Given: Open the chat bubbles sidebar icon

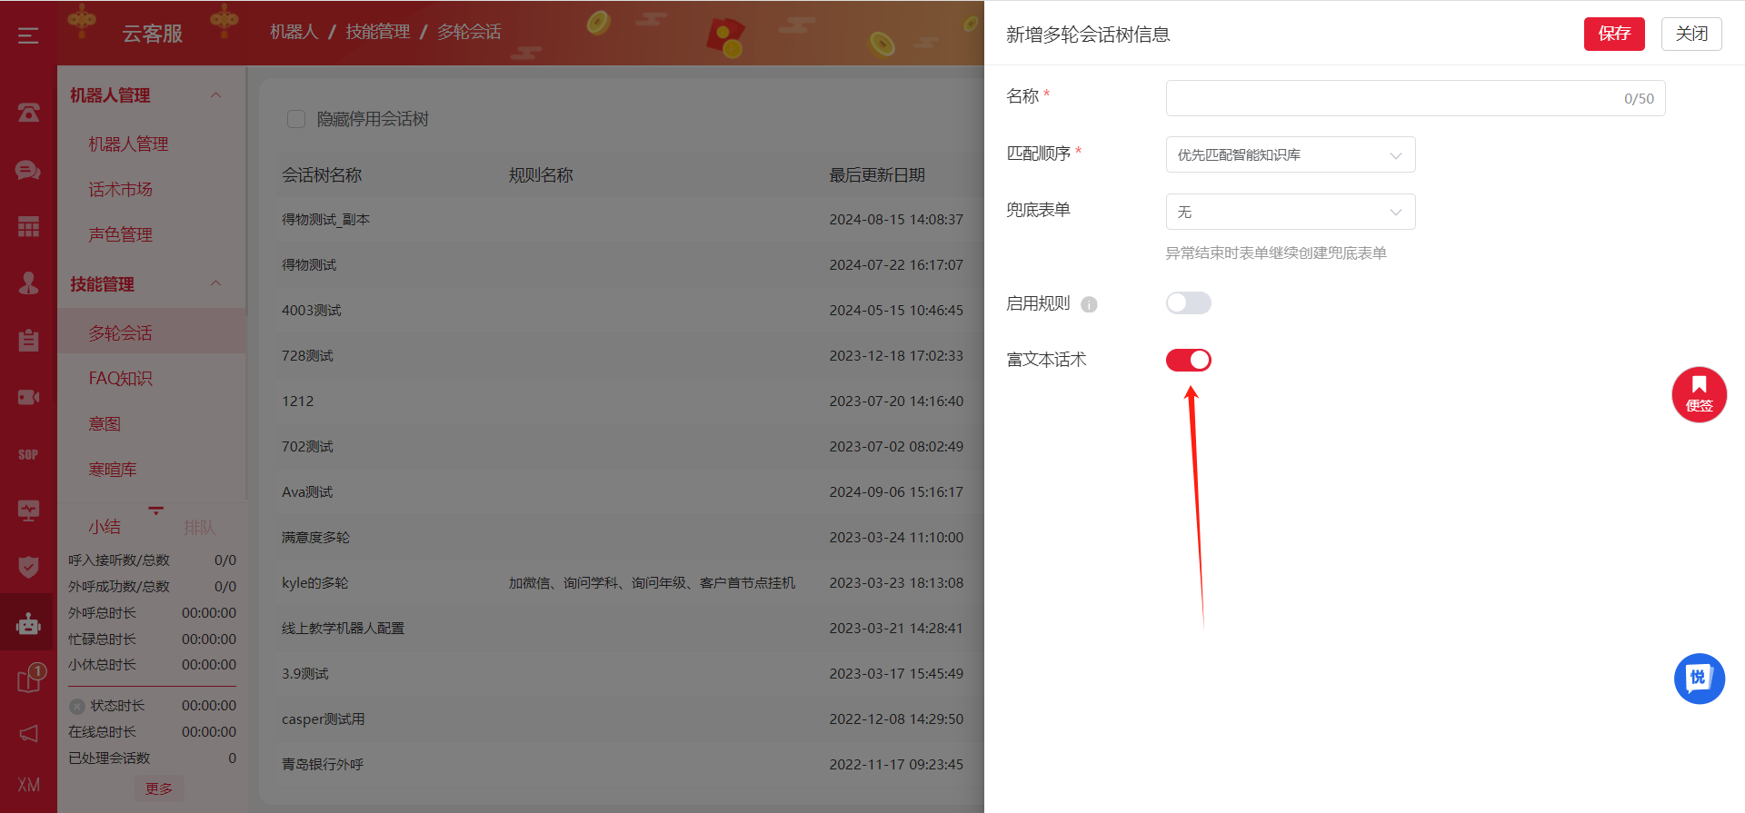Looking at the screenshot, I should [28, 170].
